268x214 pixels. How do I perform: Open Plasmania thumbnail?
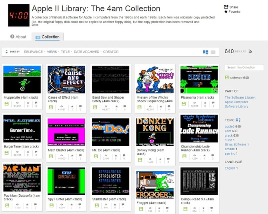pos(199,79)
